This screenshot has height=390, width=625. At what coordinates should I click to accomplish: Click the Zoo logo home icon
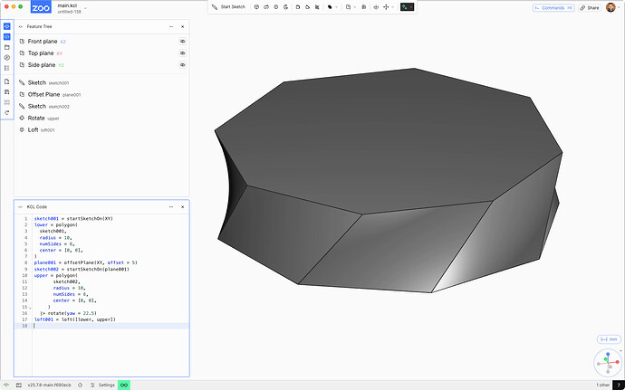pos(41,7)
